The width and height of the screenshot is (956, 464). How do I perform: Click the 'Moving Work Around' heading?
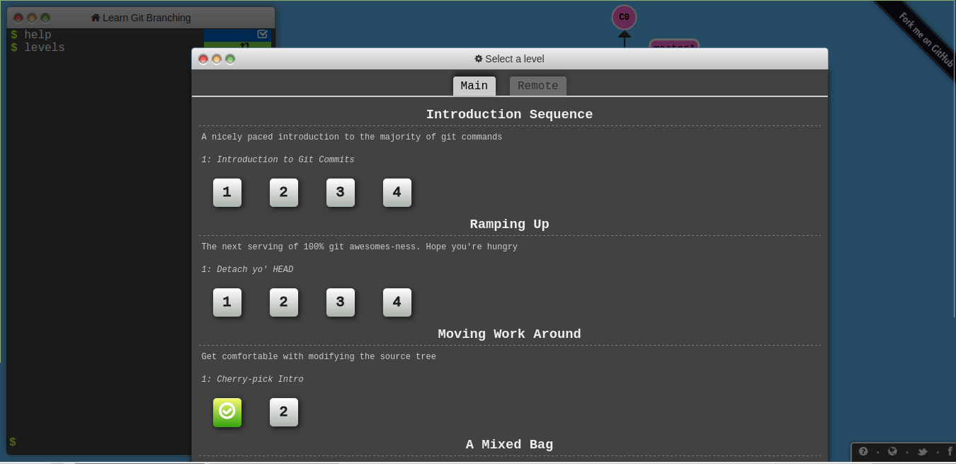coord(509,334)
